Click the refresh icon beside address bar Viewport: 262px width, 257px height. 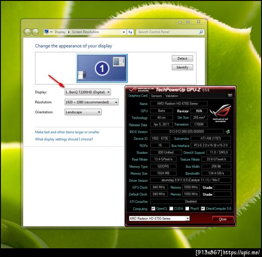tap(130, 32)
